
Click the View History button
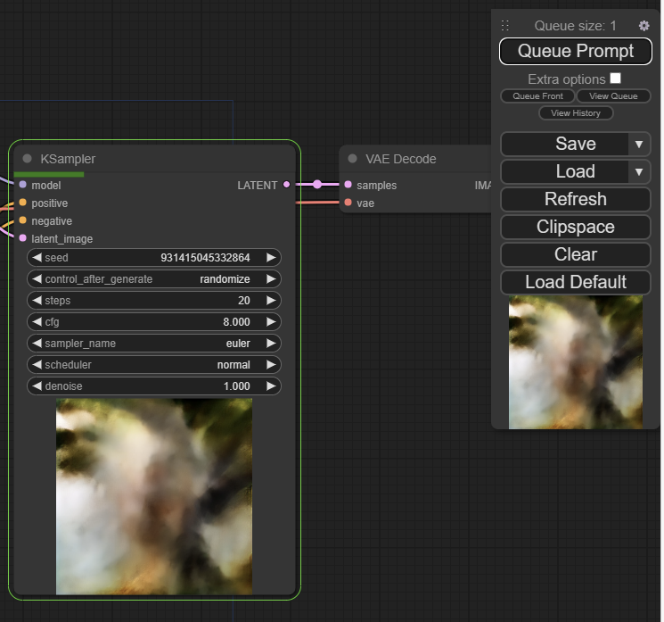pos(576,113)
